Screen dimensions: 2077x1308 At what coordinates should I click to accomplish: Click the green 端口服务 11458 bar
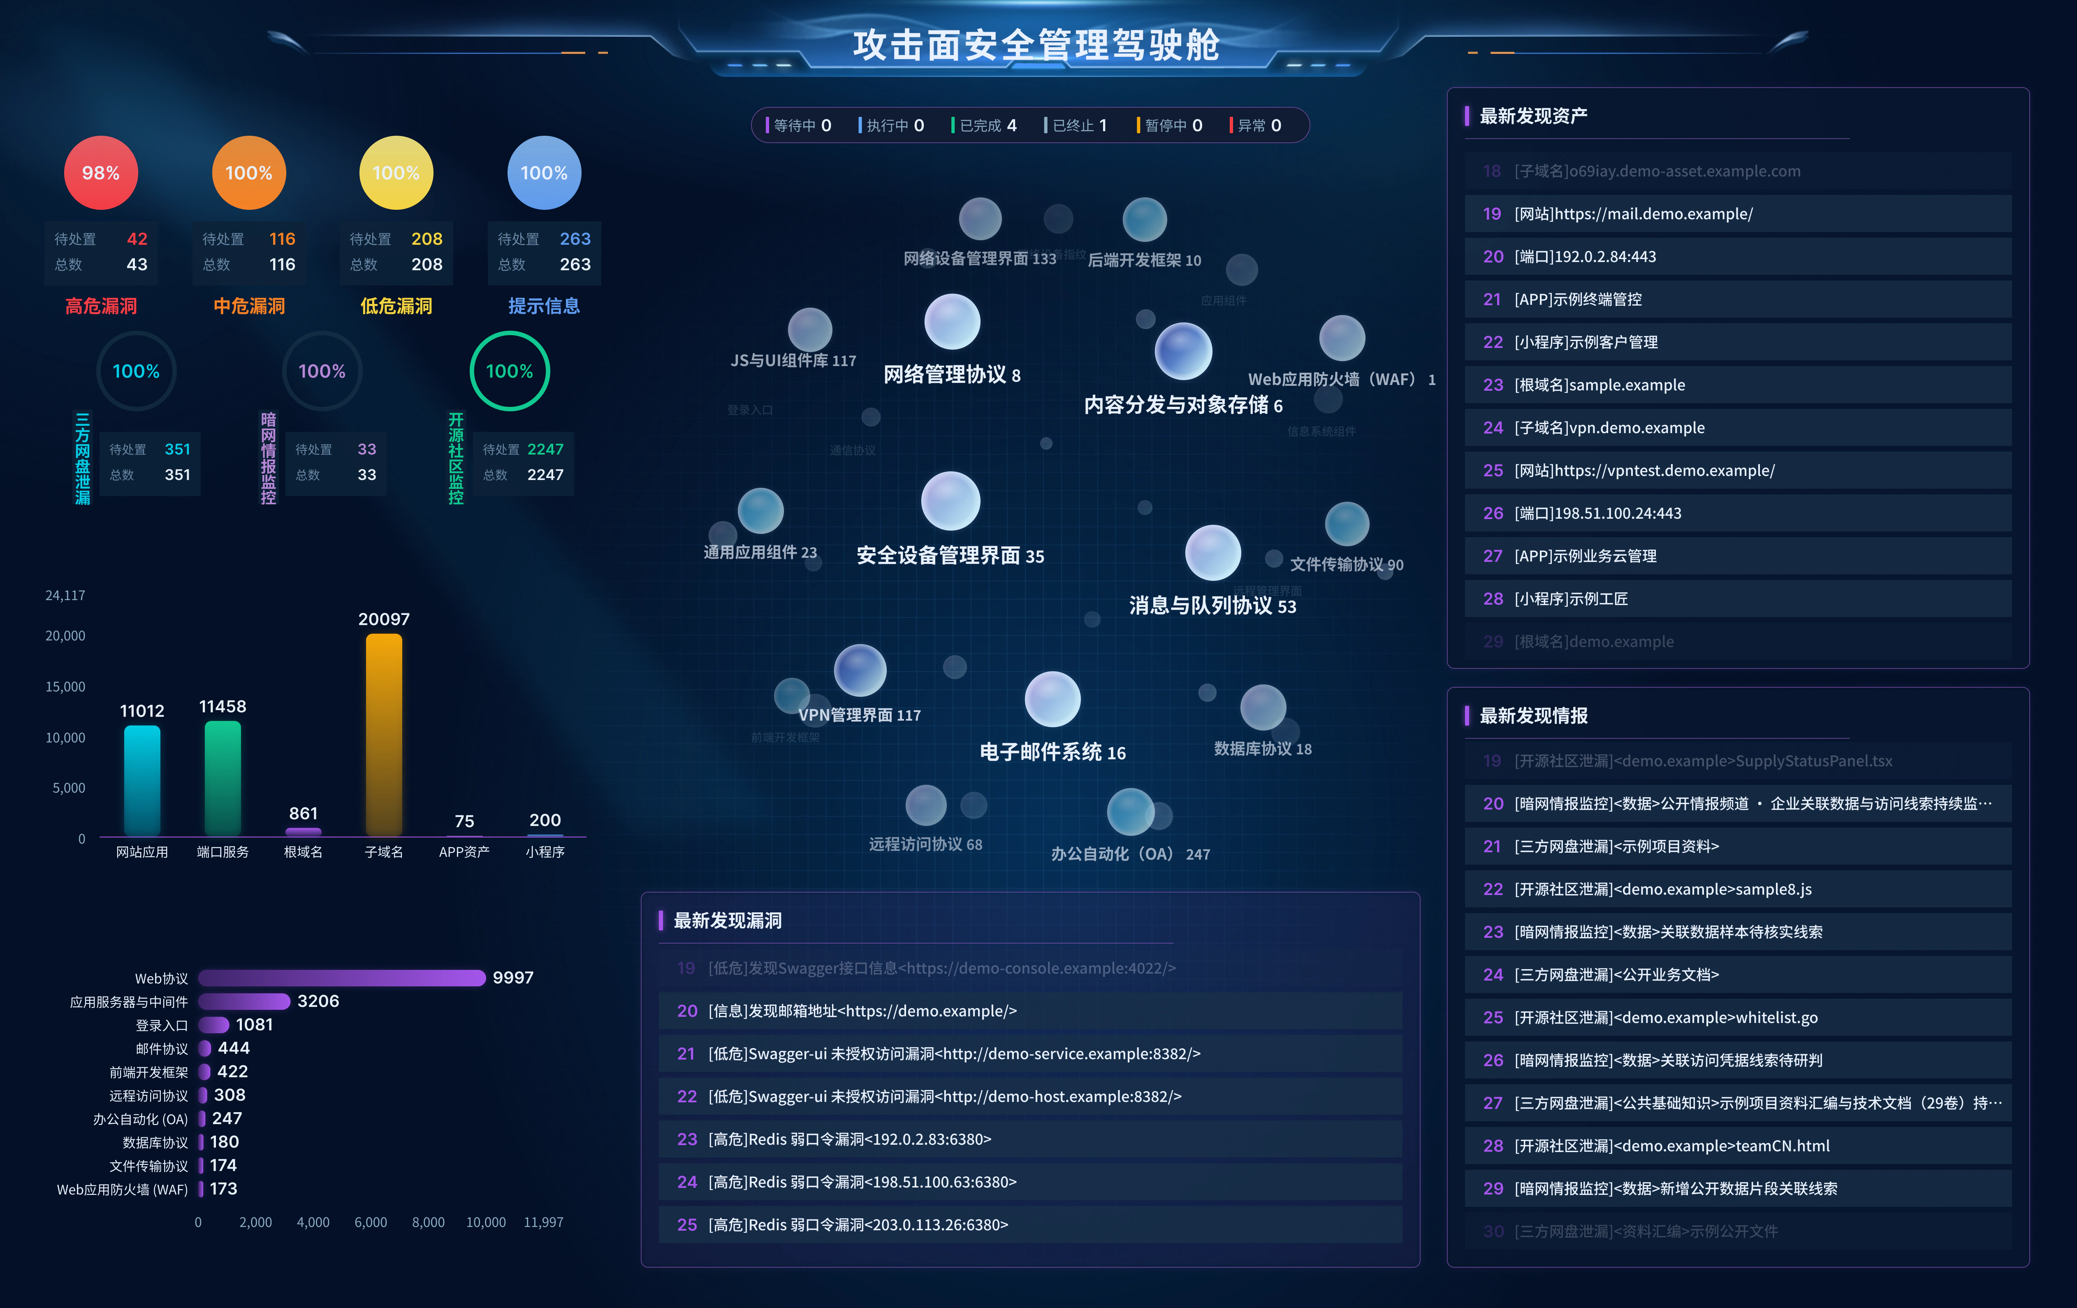click(x=223, y=778)
